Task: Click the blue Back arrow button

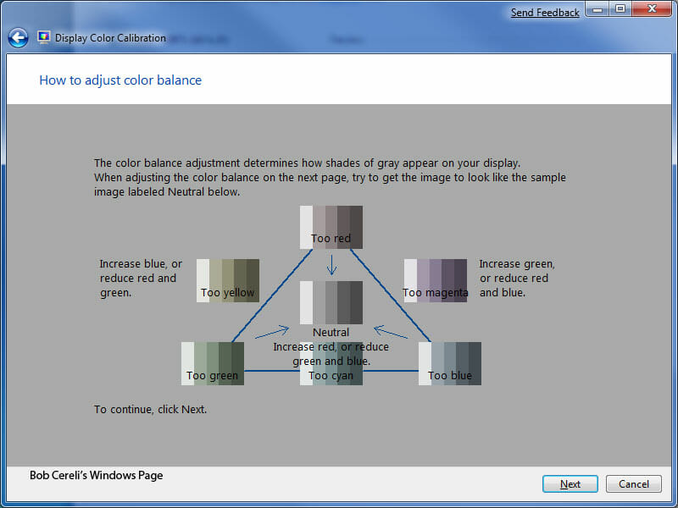Action: click(x=18, y=38)
